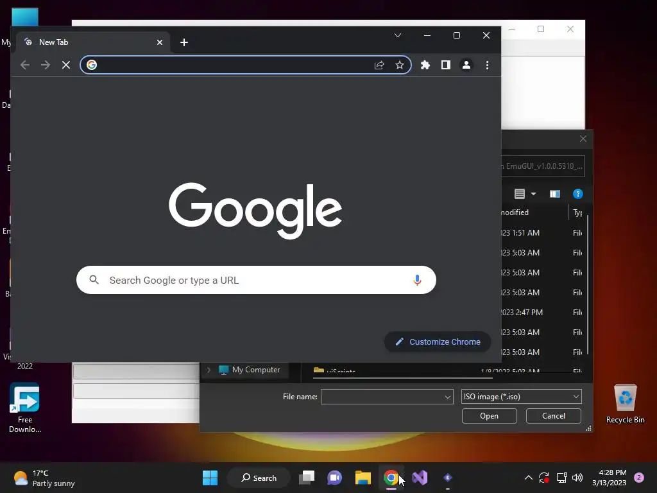Minimize the background EmuGUI window
The height and width of the screenshot is (493, 657).
512,29
